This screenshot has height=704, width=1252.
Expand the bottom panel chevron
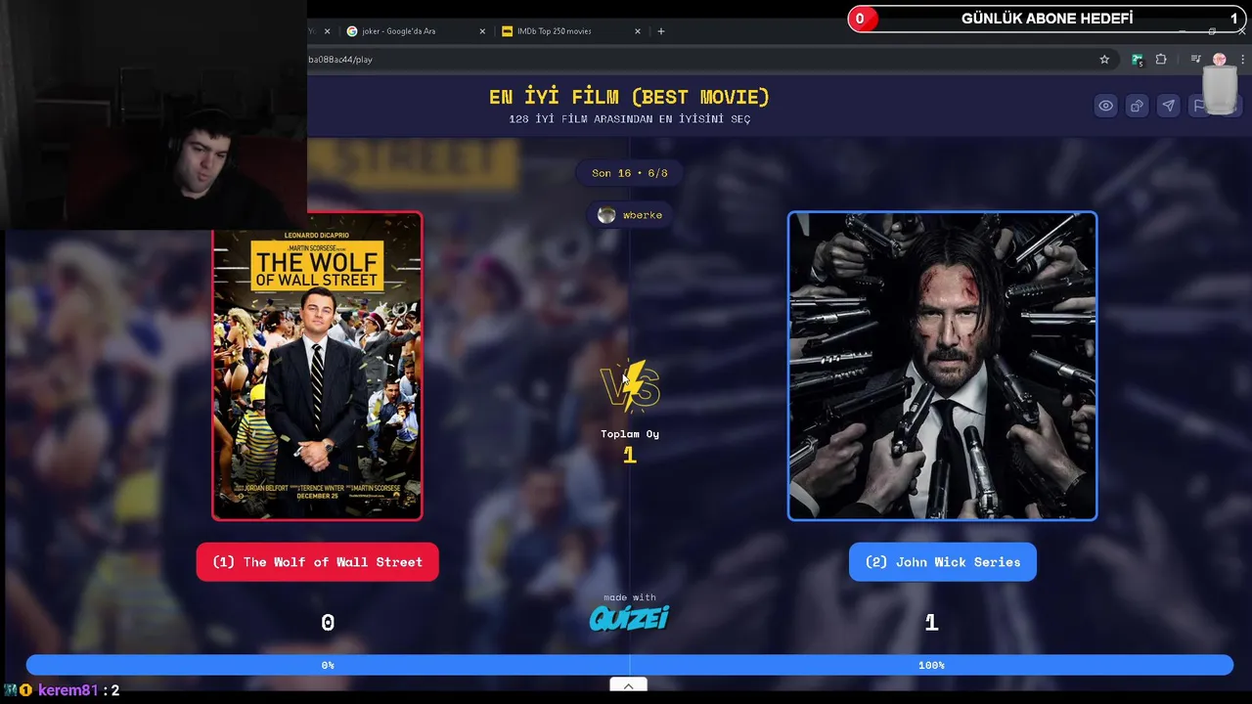pyautogui.click(x=628, y=685)
